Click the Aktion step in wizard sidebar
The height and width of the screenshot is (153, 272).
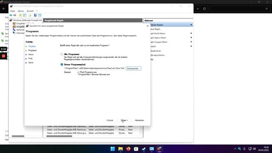click(31, 54)
